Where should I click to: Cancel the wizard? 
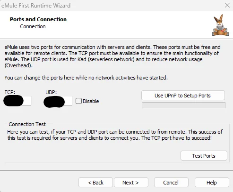coord(171,183)
